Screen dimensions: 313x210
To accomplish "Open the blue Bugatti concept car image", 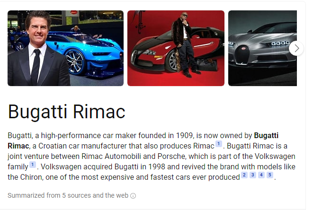I will (x=65, y=48).
